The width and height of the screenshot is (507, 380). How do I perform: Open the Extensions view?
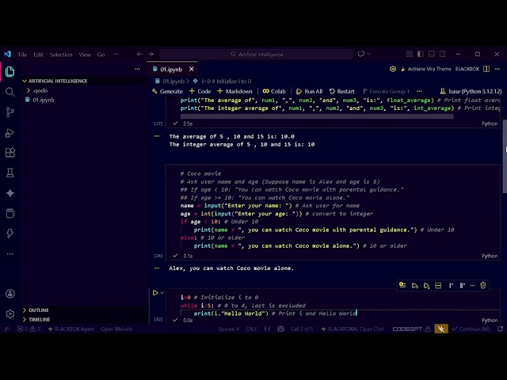click(x=10, y=153)
